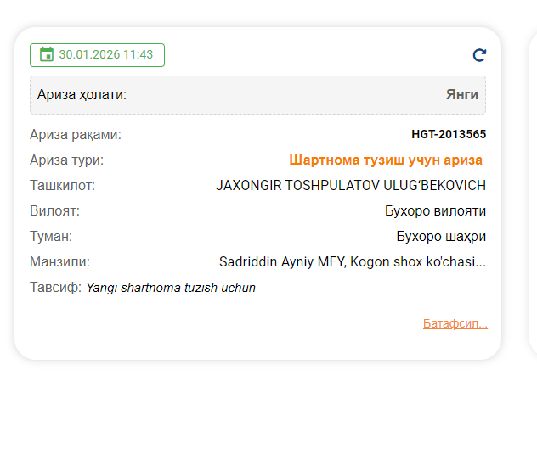The image size is (537, 465).
Task: Click the Туман label
Action: point(51,236)
